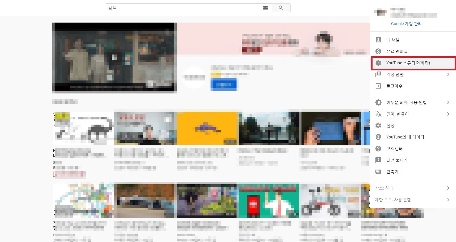Expand the 어두운 테마 chevron arrow
456x242 pixels.
[448, 102]
